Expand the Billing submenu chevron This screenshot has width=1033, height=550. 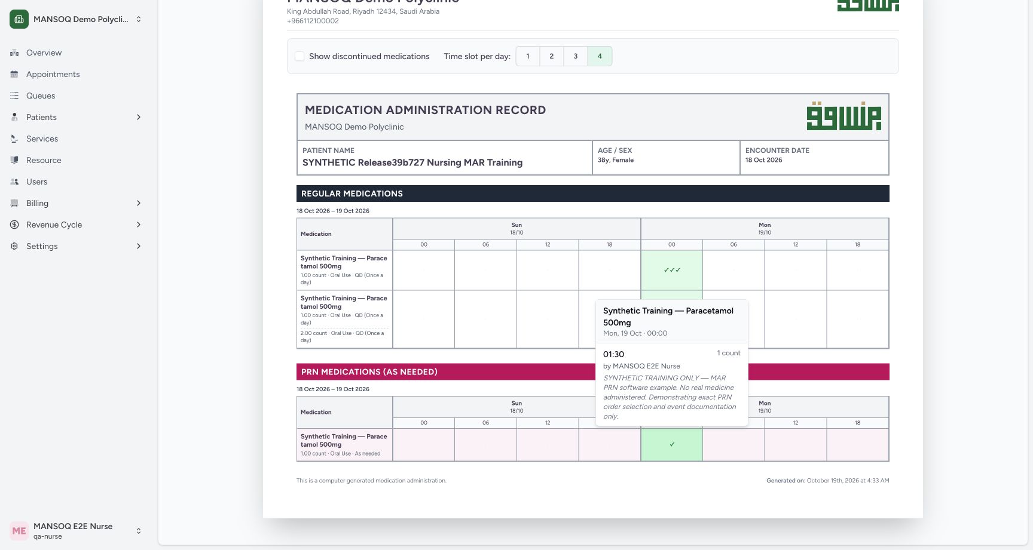pos(139,203)
